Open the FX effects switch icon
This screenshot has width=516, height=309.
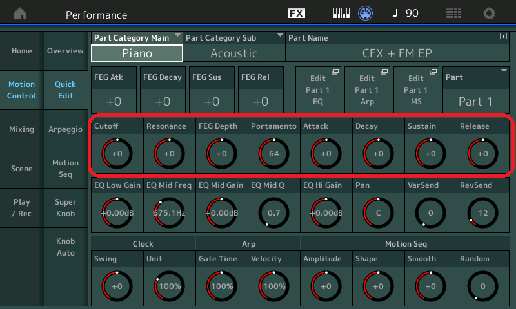click(x=296, y=14)
